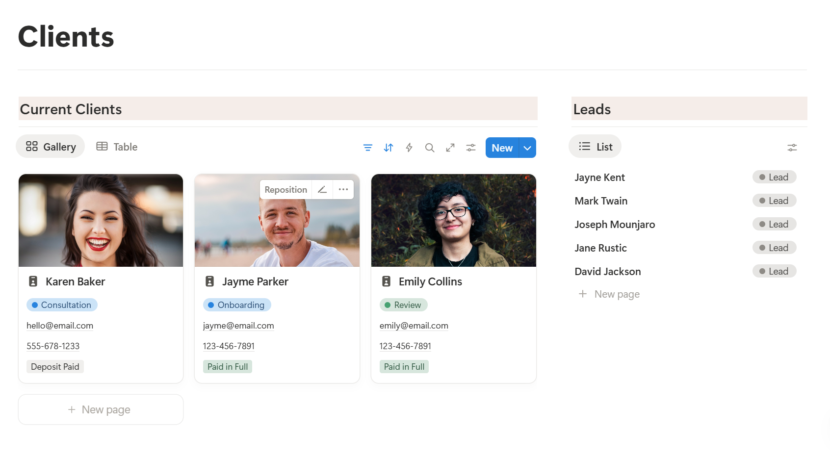Image resolution: width=830 pixels, height=458 pixels.
Task: Click Reposition on Jayme Parker's cover
Action: tap(285, 190)
